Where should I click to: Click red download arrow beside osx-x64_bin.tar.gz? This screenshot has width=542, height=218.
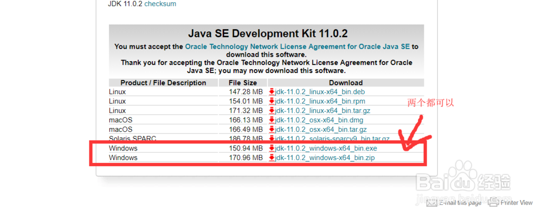point(272,130)
